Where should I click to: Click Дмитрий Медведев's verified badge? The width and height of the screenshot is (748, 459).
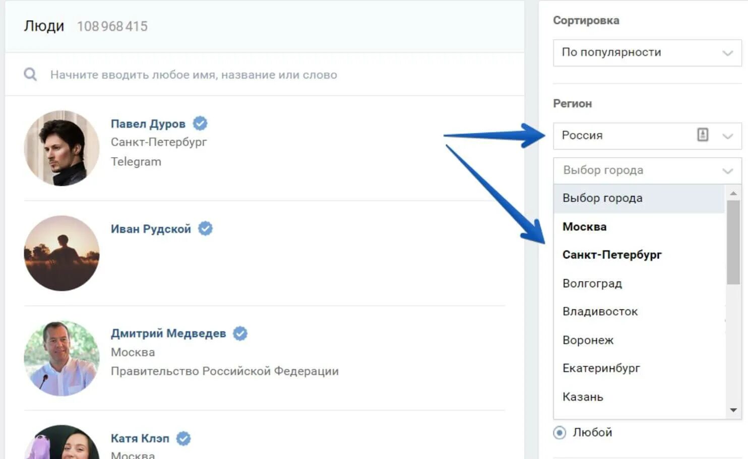tap(240, 334)
